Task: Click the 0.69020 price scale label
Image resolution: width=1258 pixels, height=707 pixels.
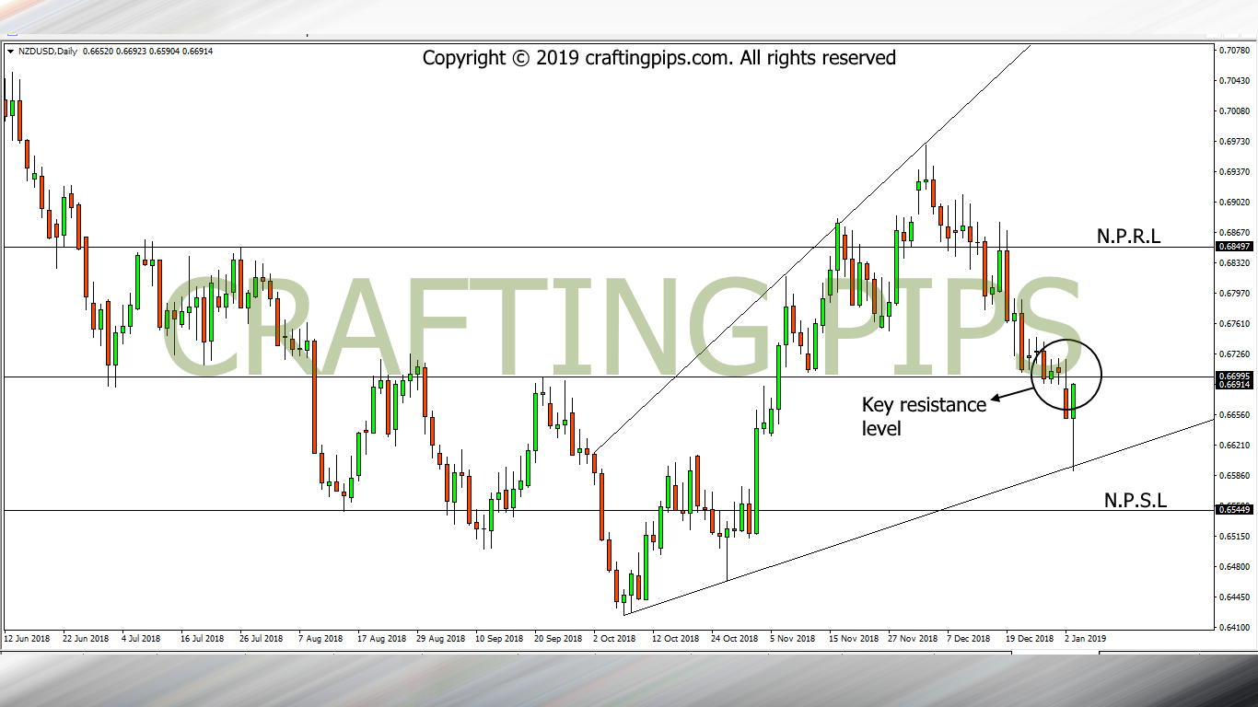Action: (x=1233, y=202)
